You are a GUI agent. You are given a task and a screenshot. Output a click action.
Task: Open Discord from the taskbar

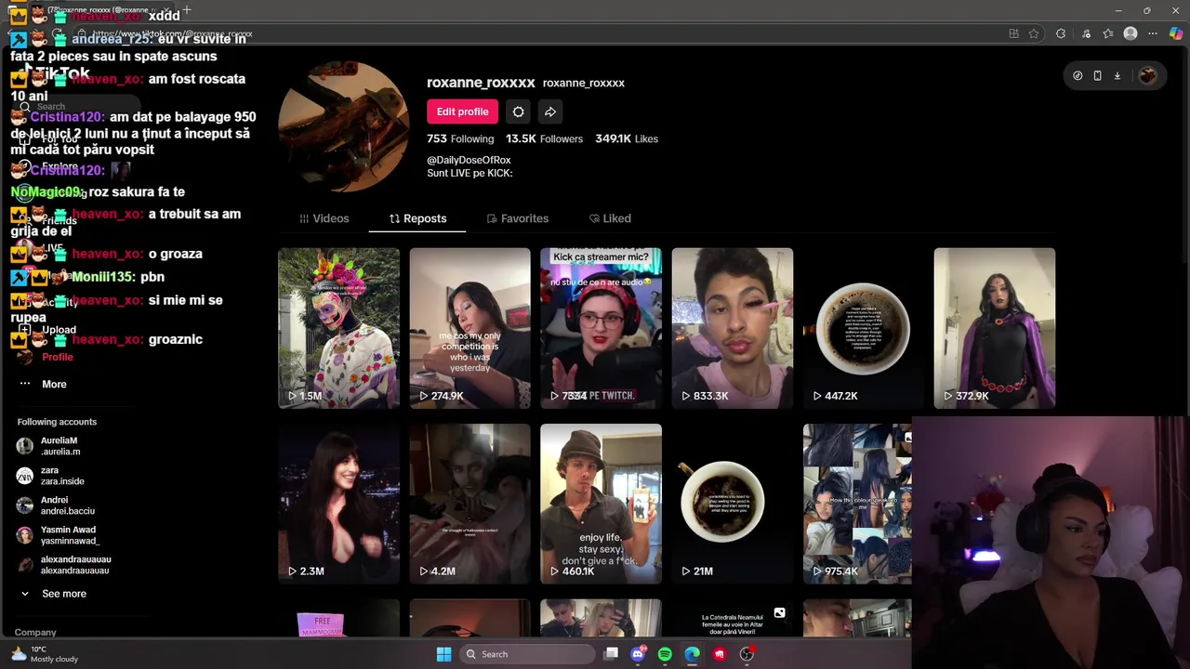tap(638, 654)
